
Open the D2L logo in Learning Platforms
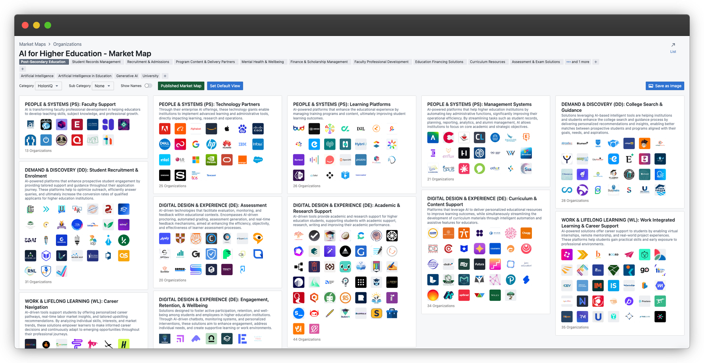[361, 129]
